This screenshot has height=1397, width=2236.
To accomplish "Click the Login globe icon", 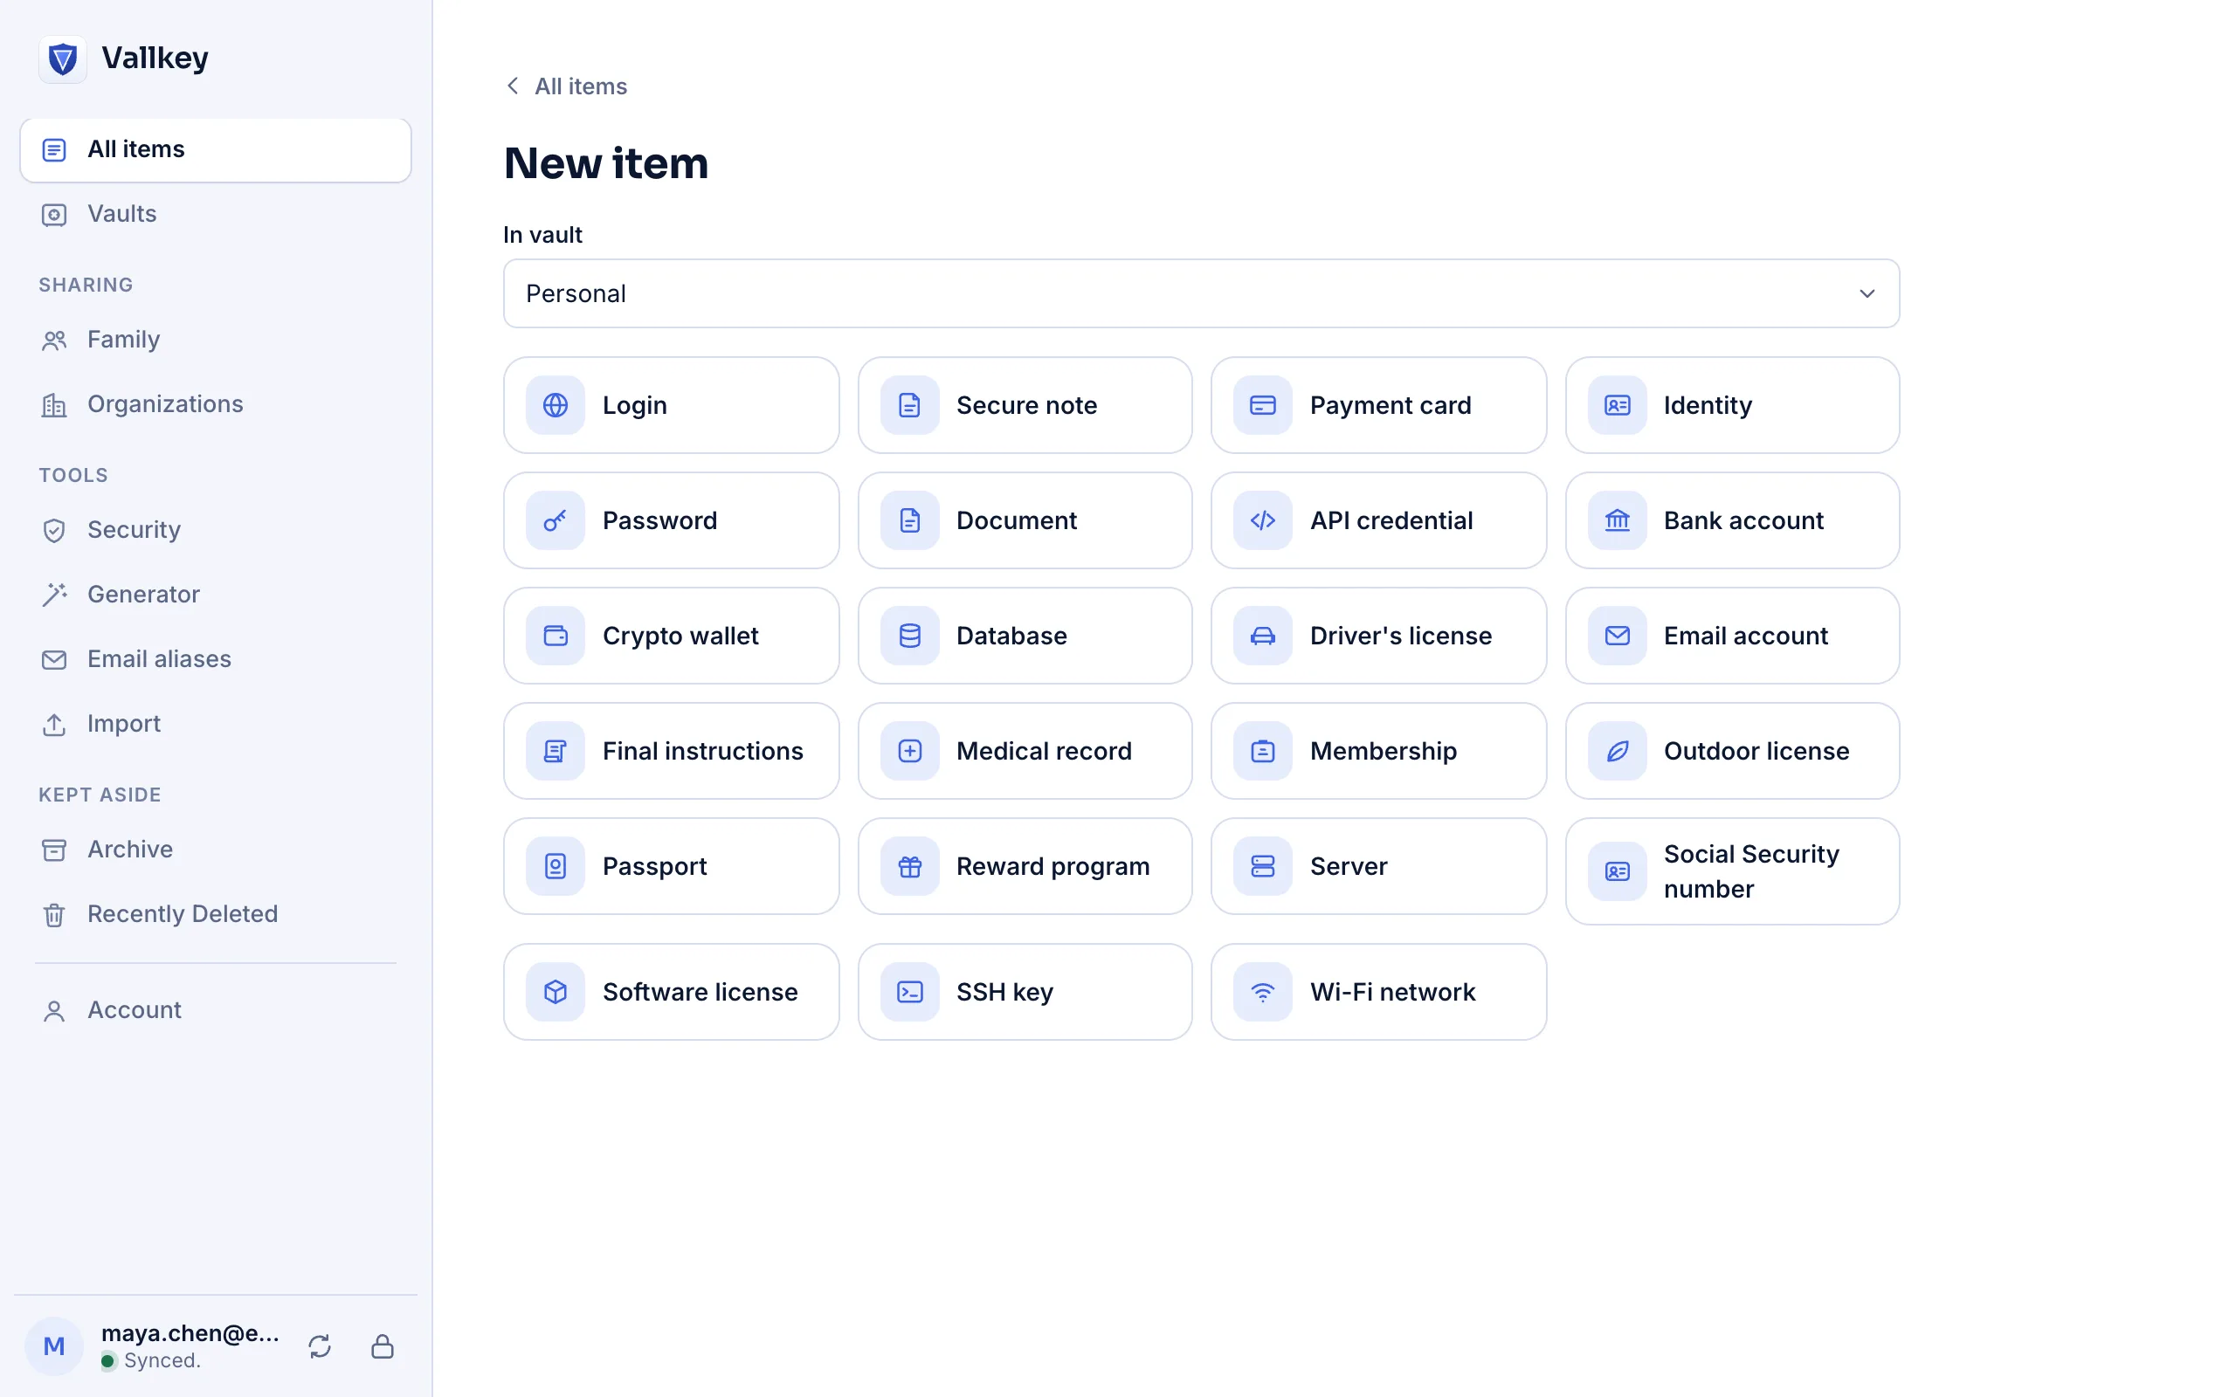I will point(556,404).
